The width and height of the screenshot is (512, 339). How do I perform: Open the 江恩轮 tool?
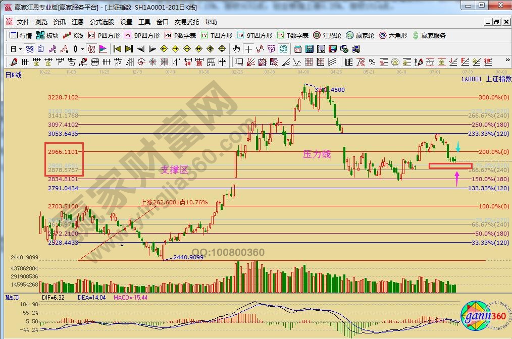(327, 35)
